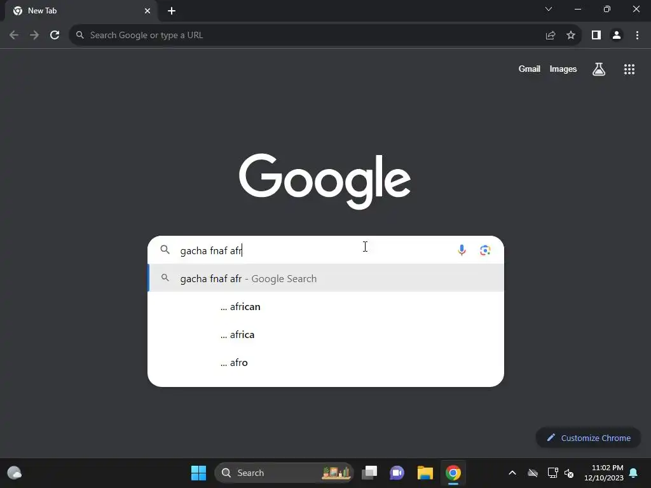Click the Google logo

point(325,180)
